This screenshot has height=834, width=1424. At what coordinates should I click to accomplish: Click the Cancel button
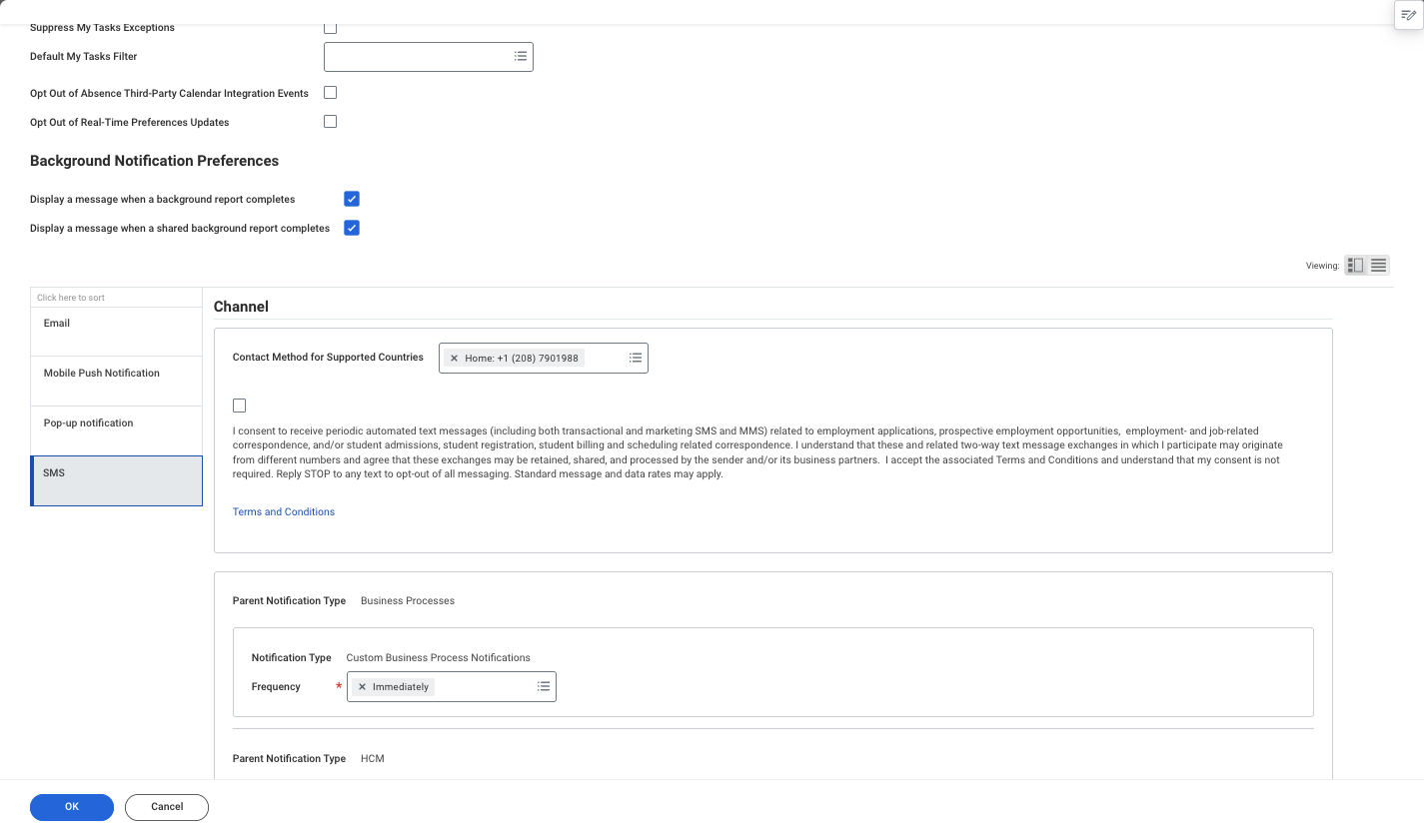(x=167, y=807)
